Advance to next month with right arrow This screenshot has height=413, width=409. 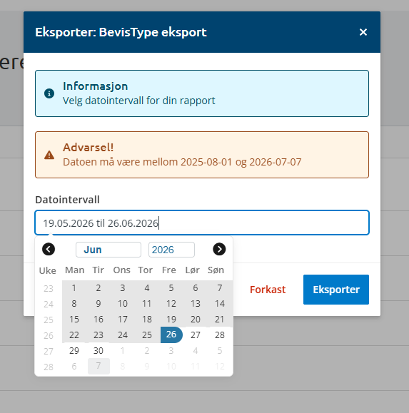219,249
